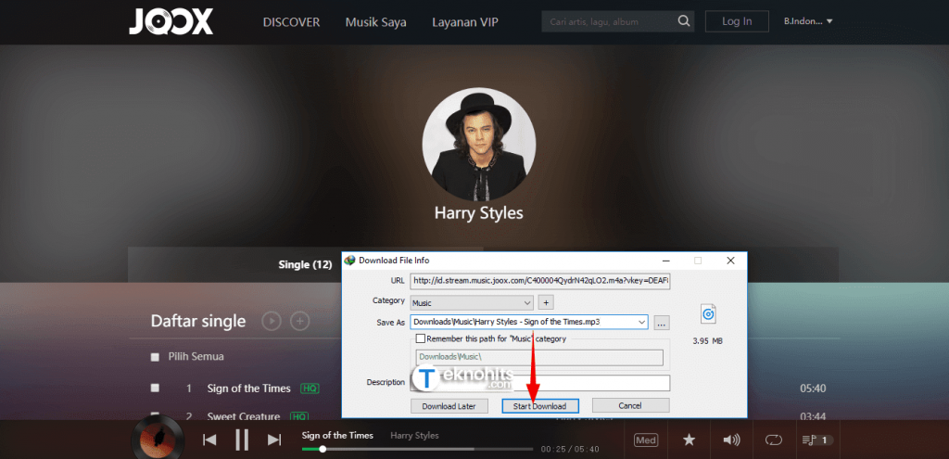The image size is (949, 459).
Task: Click the Harry Styles profile photo
Action: (479, 143)
